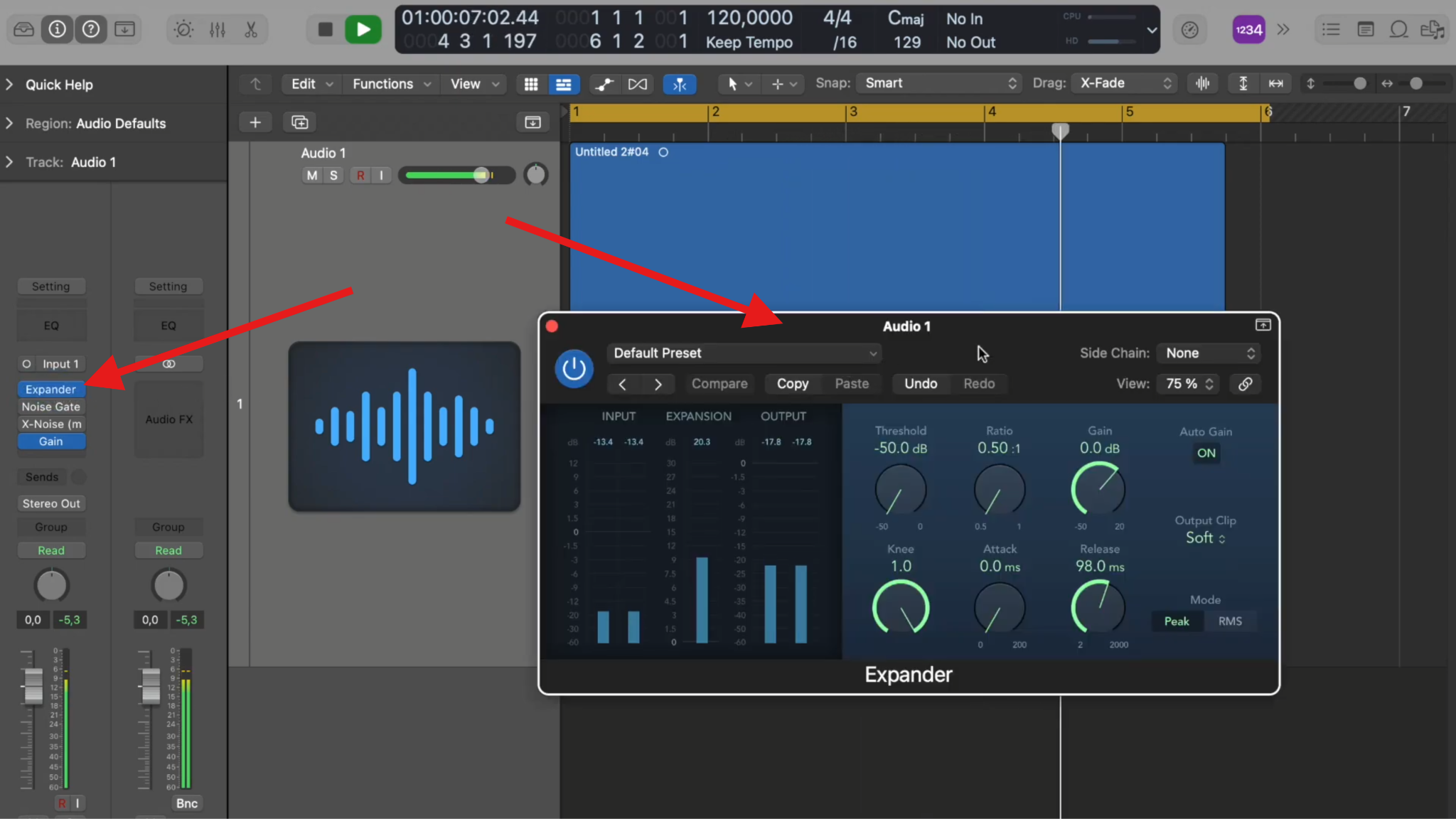
Task: Open the View menu in tracks area
Action: coord(474,84)
